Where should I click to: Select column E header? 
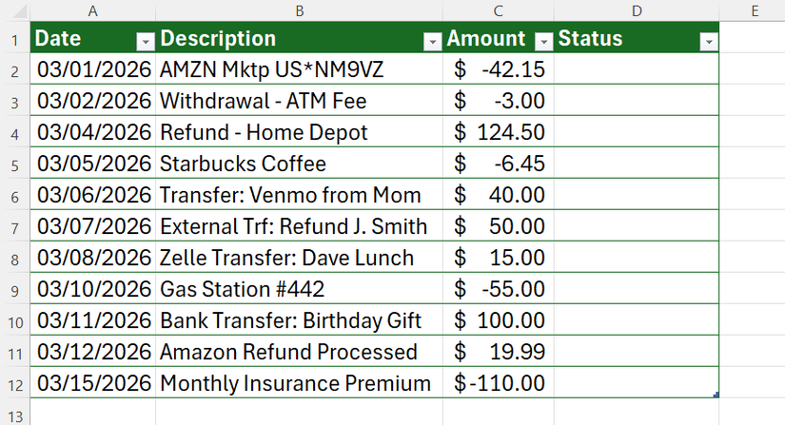tap(753, 10)
